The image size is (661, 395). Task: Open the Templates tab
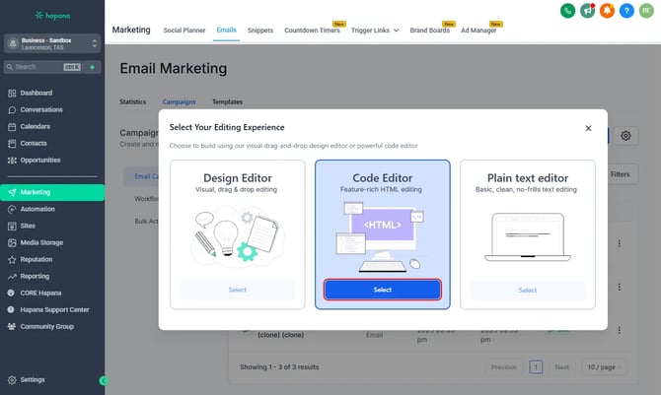click(x=227, y=101)
